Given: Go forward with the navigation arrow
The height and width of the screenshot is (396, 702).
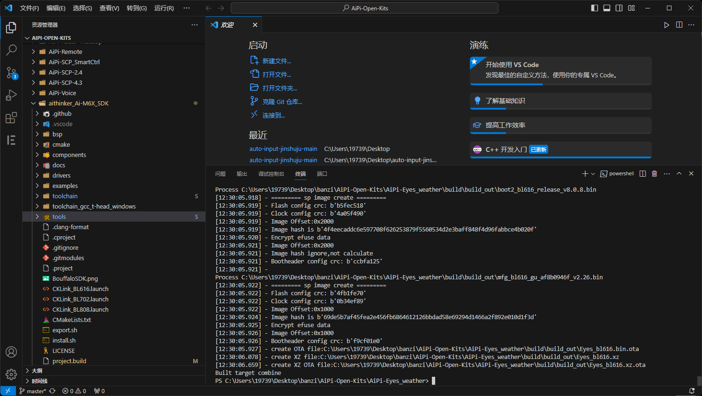Looking at the screenshot, I should click(221, 8).
